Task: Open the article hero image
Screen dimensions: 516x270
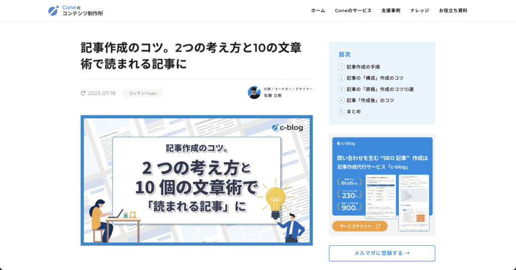Action: (197, 180)
